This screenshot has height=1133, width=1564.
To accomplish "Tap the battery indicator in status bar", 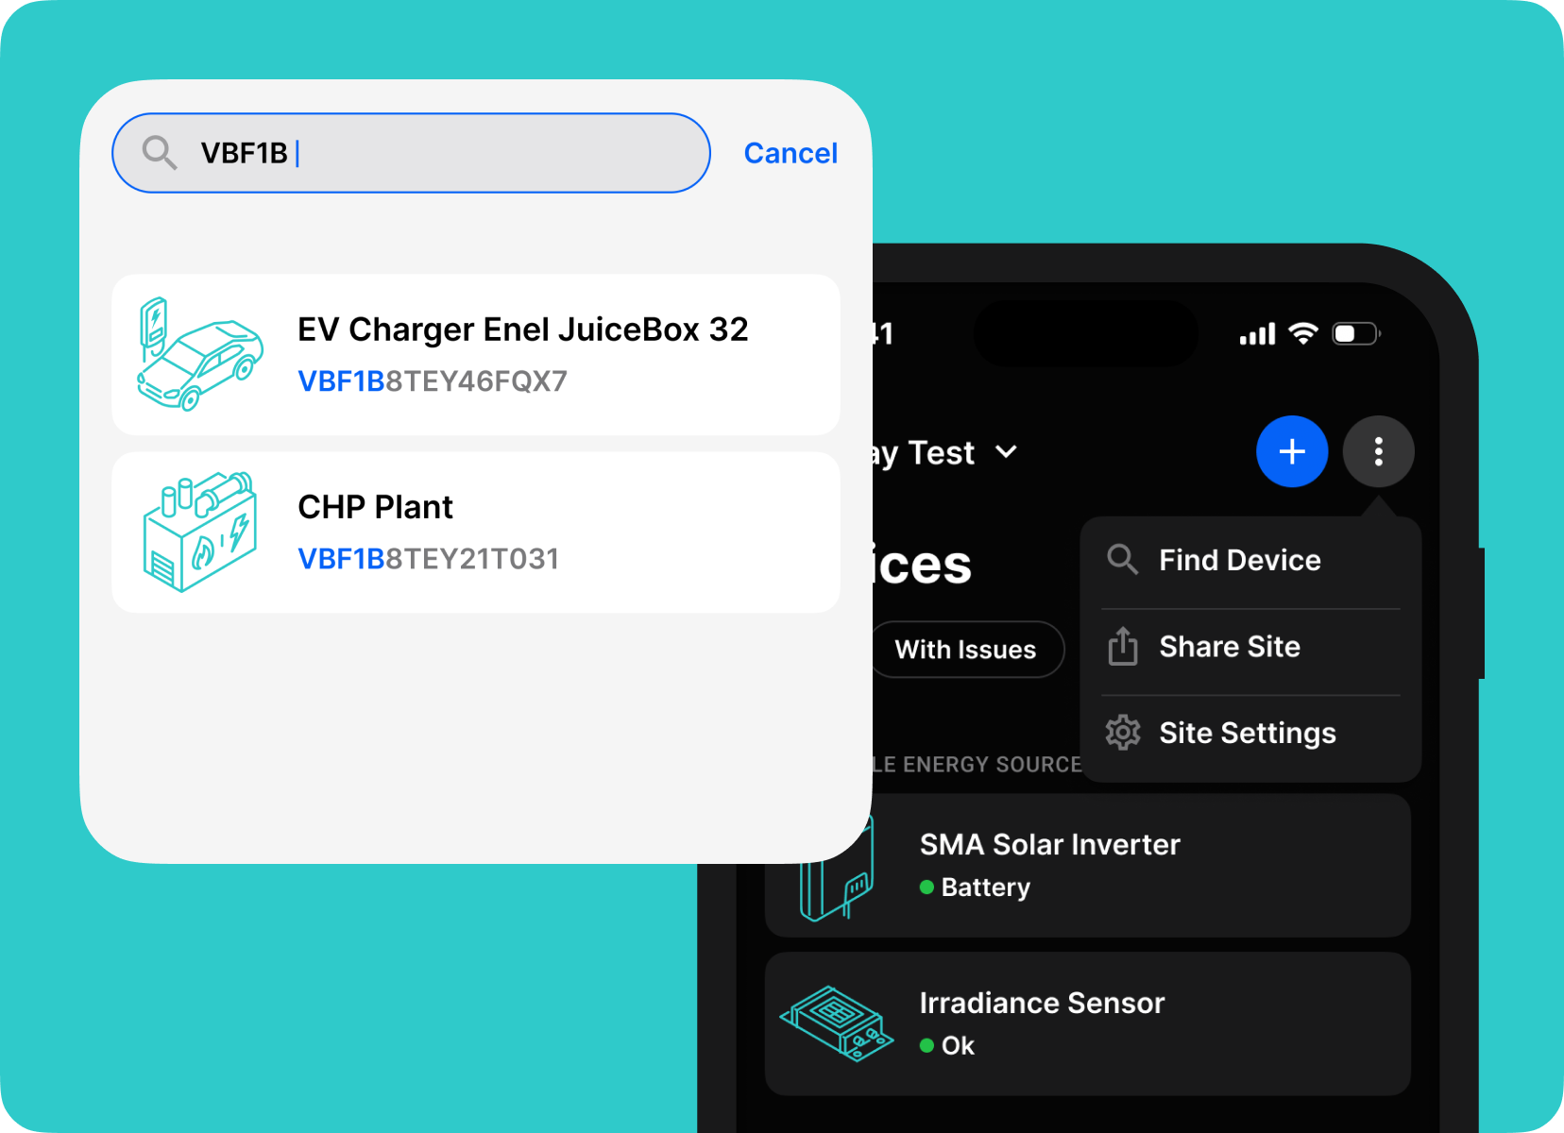I will tap(1354, 333).
